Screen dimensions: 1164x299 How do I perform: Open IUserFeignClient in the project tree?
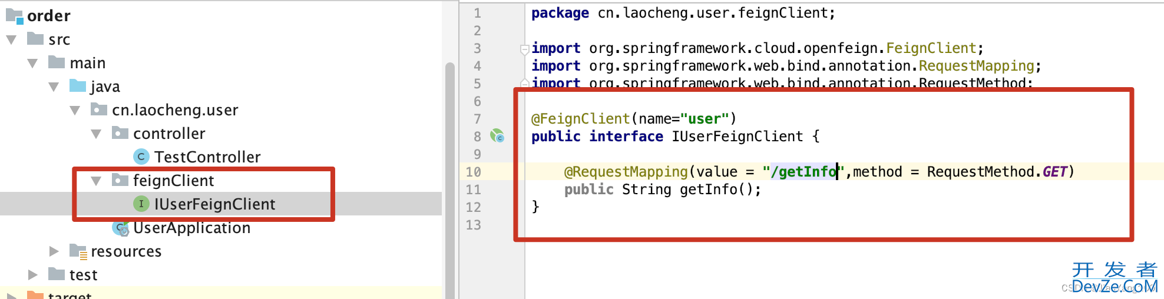[x=214, y=204]
